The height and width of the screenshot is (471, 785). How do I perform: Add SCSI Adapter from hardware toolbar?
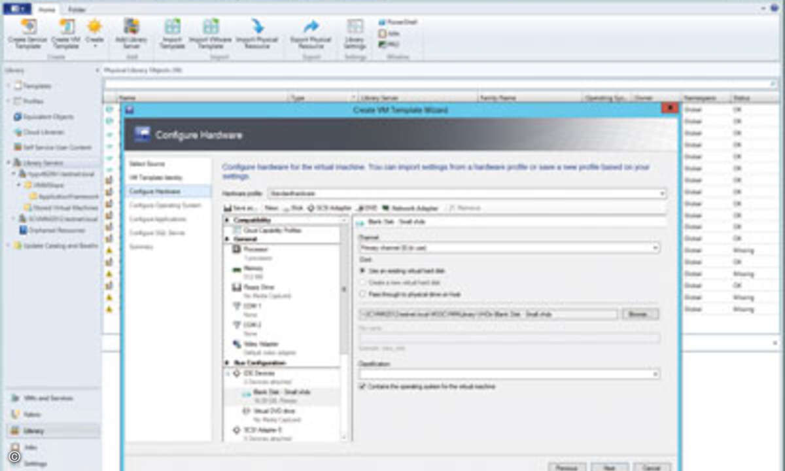click(329, 207)
